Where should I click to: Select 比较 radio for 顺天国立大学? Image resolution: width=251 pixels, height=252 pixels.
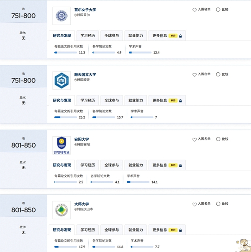tap(218, 74)
